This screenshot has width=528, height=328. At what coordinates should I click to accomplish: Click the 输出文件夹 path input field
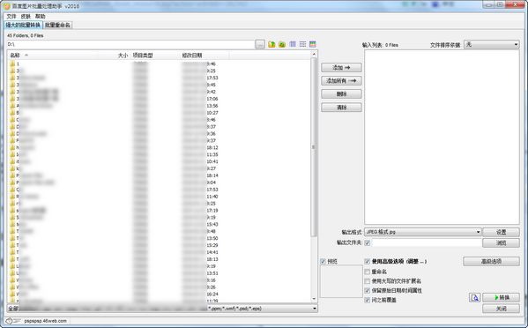coord(427,242)
